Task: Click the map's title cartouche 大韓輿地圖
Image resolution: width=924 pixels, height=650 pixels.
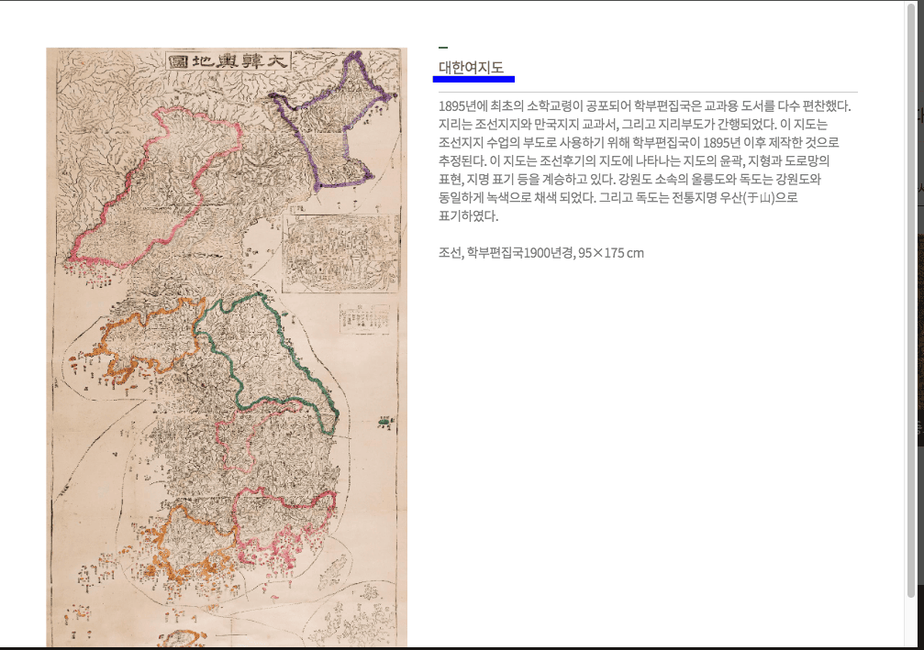Action: pos(229,61)
